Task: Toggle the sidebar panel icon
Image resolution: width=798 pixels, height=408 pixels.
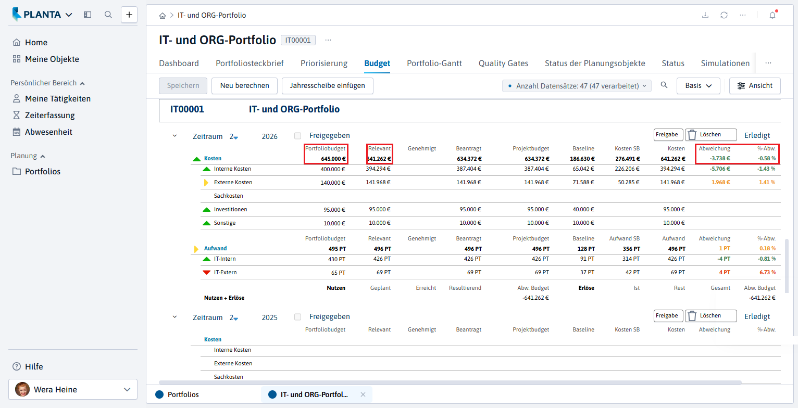Action: point(88,15)
